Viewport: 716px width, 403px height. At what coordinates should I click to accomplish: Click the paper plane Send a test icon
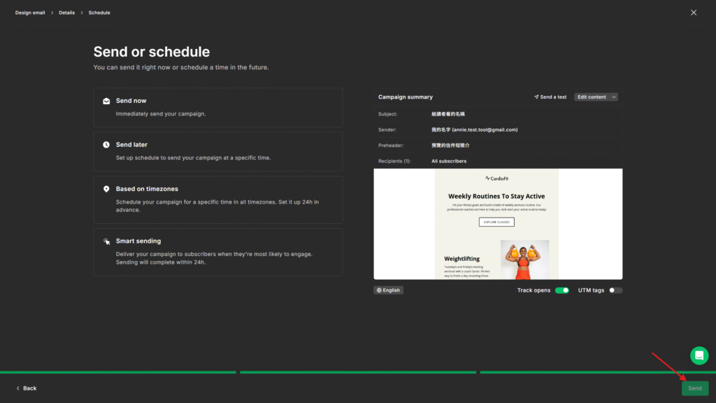tap(536, 97)
